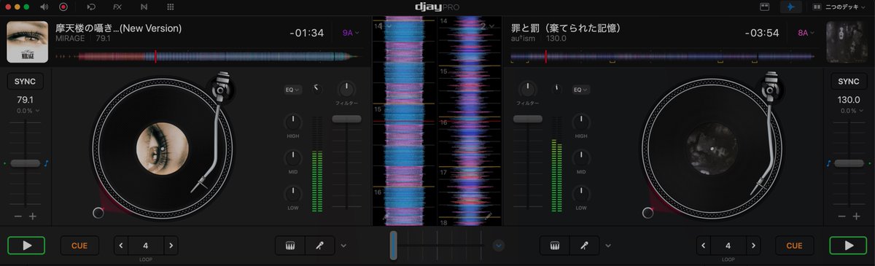Toggle right deck microphone icon
The image size is (875, 266).
pyautogui.click(x=585, y=246)
